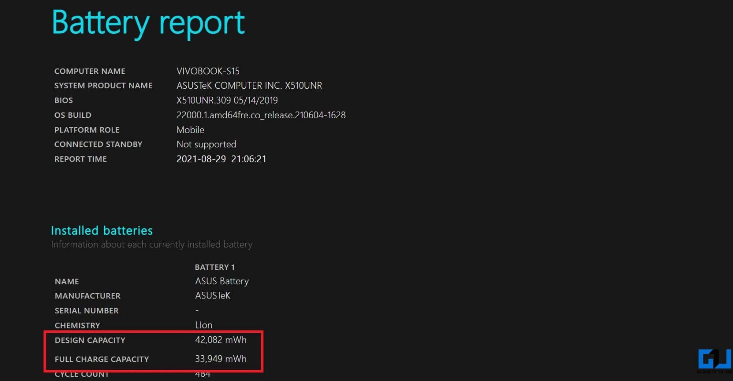
Task: Click the SYSTEM PRODUCT NAME label
Action: click(103, 85)
